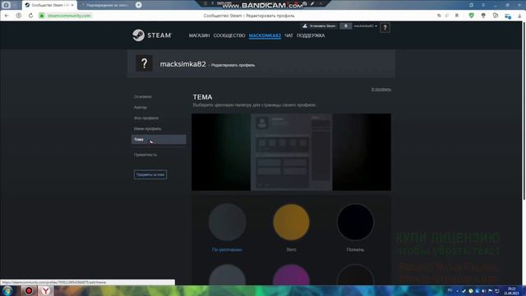The height and width of the screenshot is (296, 526).
Task: Open the ЧАТ menu item
Action: [x=288, y=35]
